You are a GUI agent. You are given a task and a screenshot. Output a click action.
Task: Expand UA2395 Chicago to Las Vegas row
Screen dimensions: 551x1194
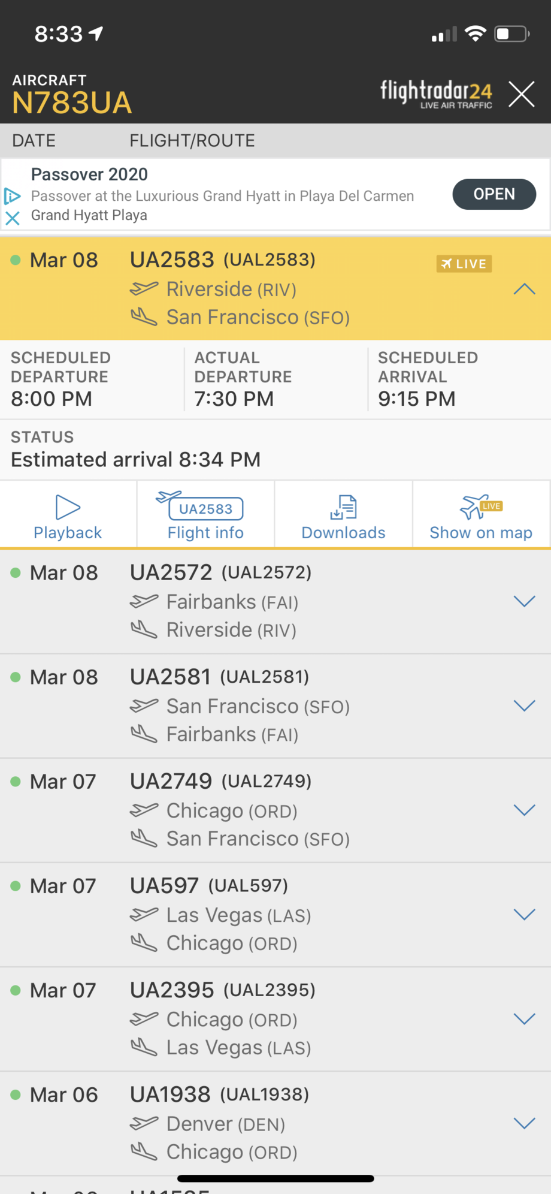pyautogui.click(x=524, y=1018)
